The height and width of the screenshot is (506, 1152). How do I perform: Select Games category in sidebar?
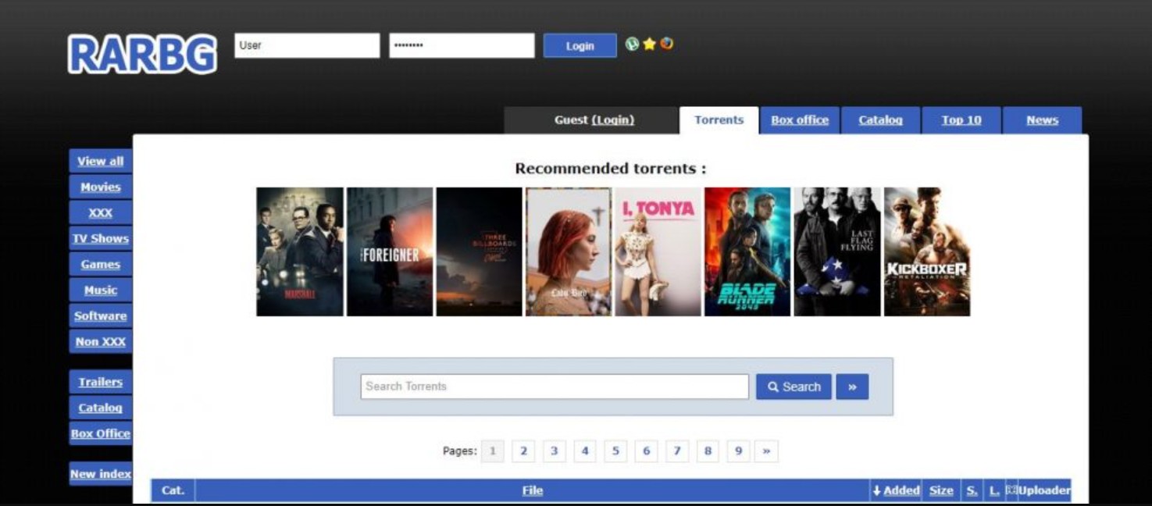pos(101,264)
